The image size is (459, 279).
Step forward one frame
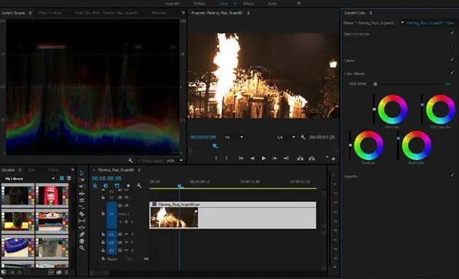point(275,158)
